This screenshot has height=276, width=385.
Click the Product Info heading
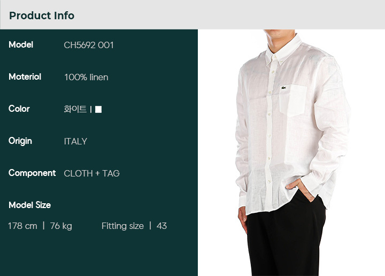tap(42, 16)
